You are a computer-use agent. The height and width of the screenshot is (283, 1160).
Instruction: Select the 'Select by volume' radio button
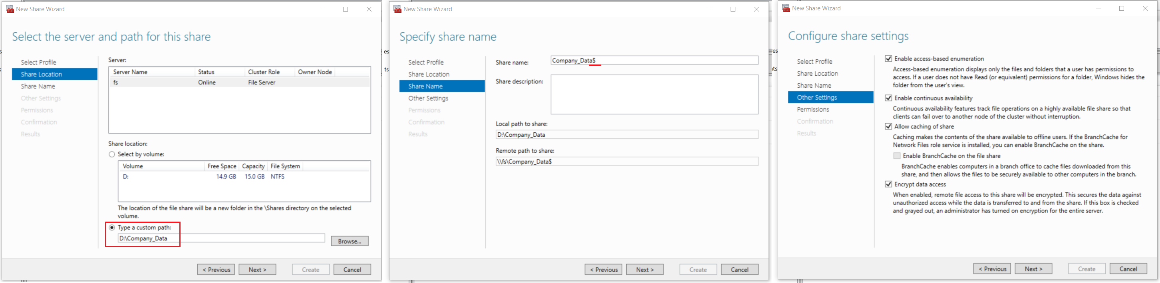112,154
